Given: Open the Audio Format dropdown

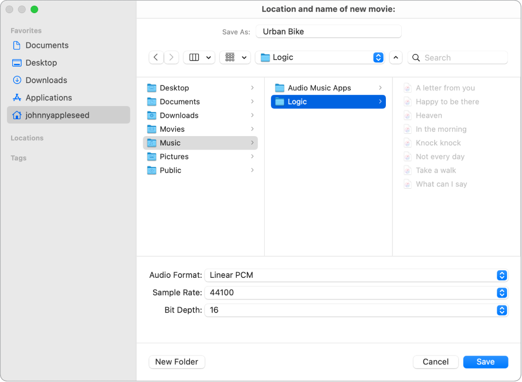Looking at the screenshot, I should pyautogui.click(x=501, y=275).
